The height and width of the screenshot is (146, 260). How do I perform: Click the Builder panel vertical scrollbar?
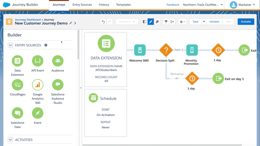pos(78,45)
